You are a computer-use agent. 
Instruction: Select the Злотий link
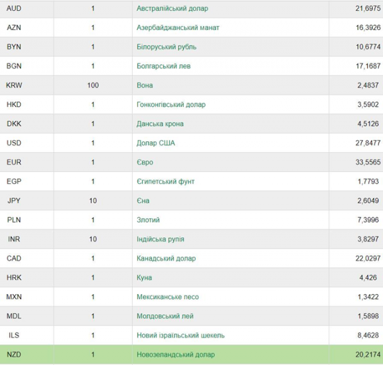[x=148, y=220]
